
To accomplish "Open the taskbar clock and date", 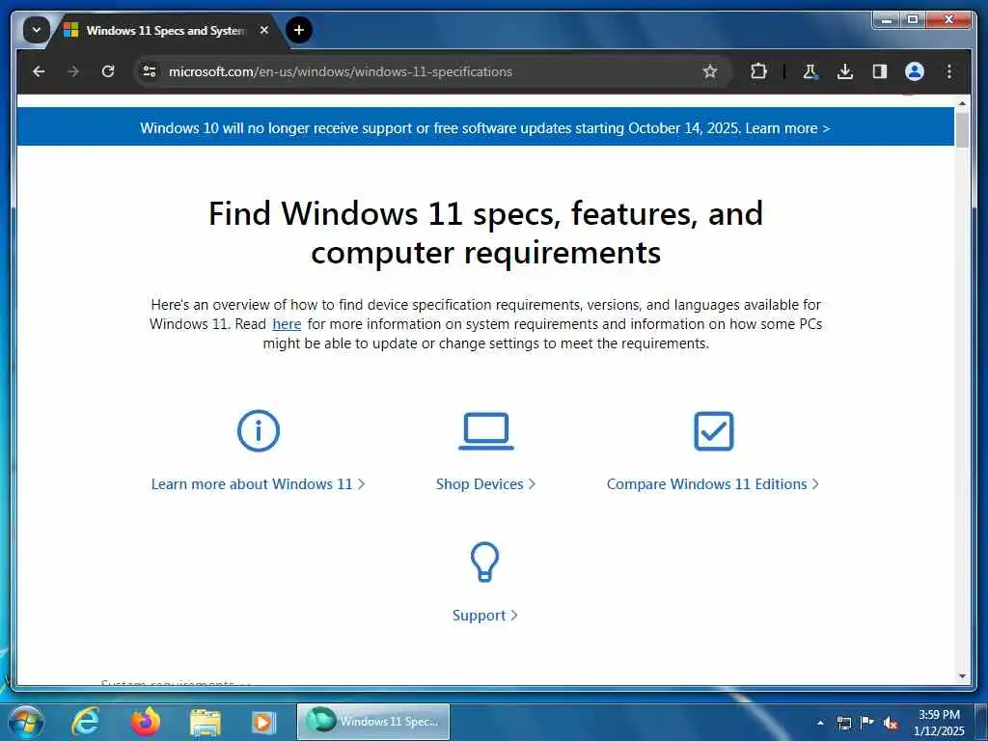I will pyautogui.click(x=939, y=723).
